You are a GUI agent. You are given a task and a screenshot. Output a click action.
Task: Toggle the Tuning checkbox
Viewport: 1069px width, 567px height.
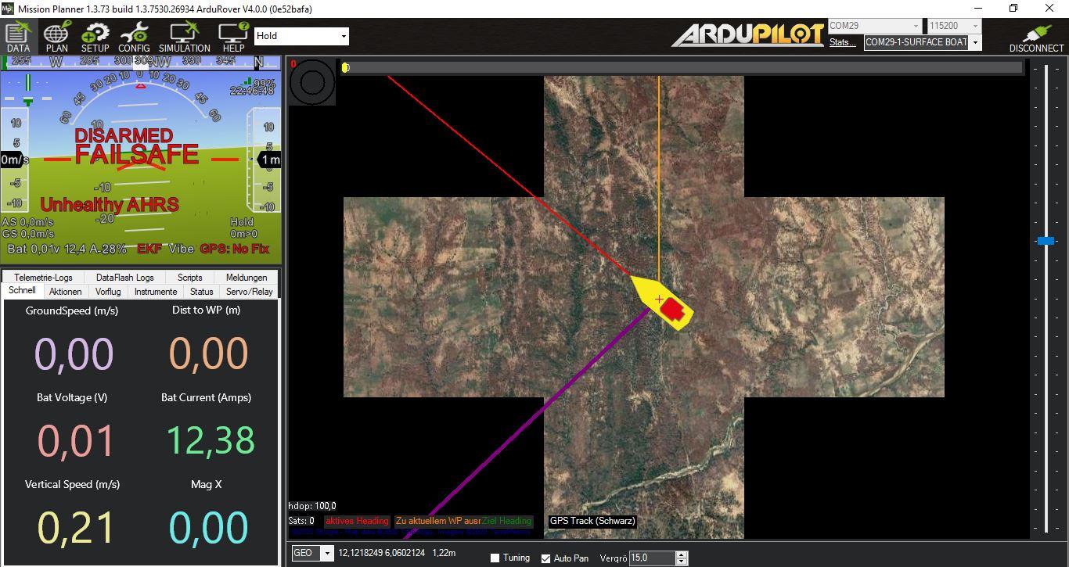click(495, 558)
